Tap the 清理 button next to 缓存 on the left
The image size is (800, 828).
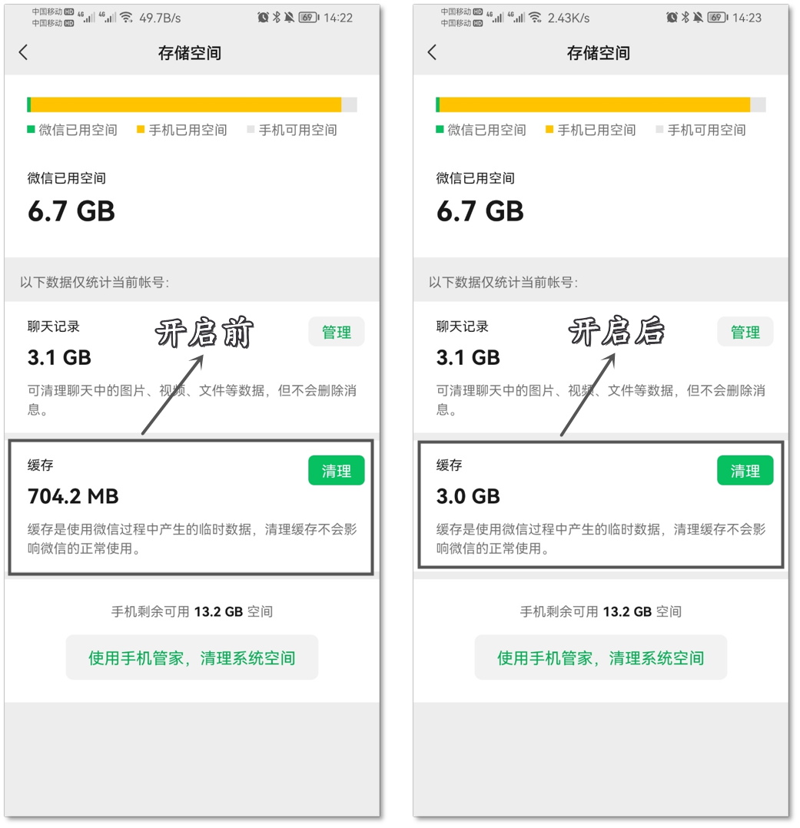(337, 470)
